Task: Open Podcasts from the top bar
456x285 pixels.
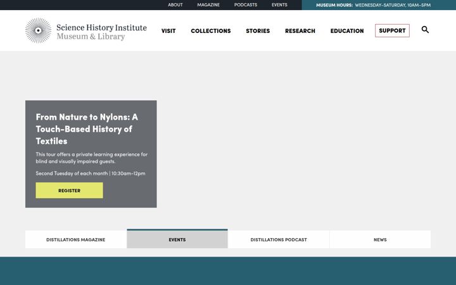Action: pos(246,5)
